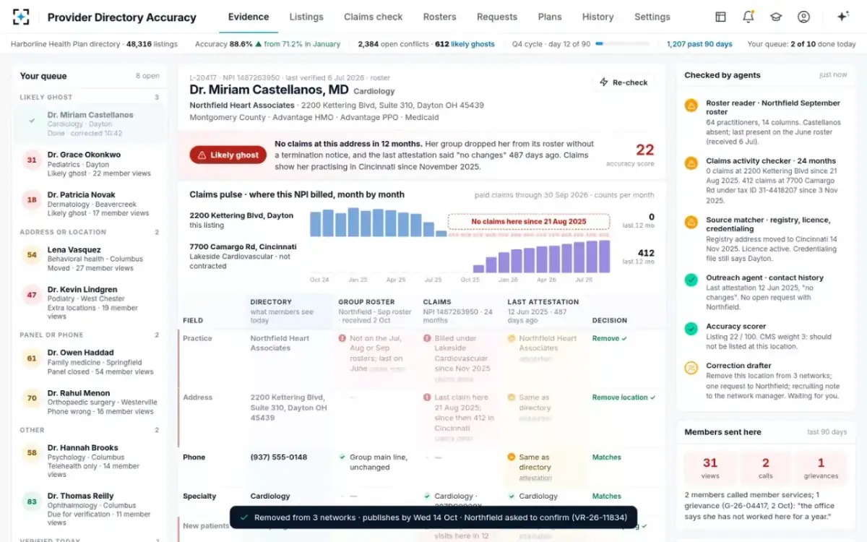Click the Cincinnati claims bar chart

(x=541, y=257)
